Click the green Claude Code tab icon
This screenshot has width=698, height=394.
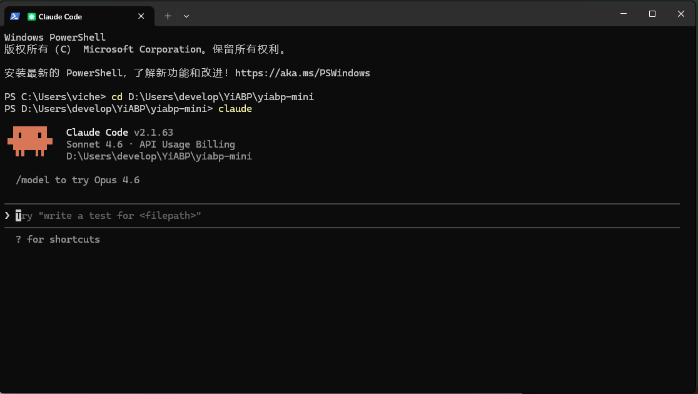32,17
